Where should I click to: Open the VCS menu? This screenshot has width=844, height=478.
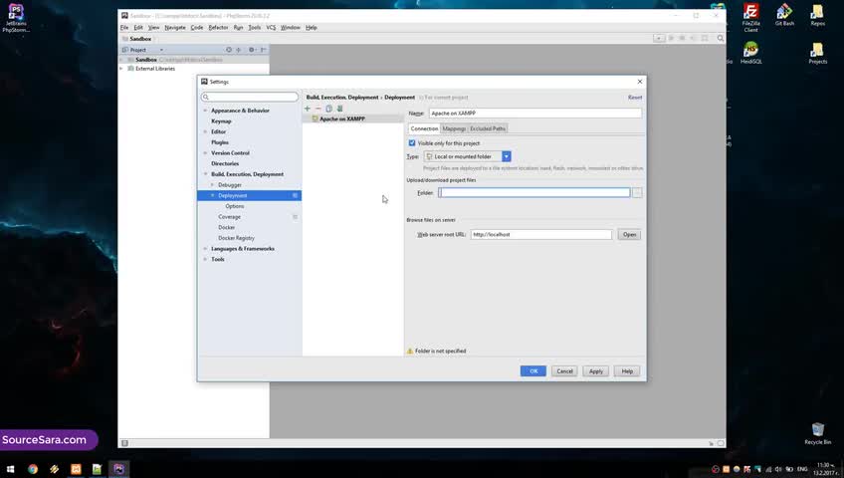coord(271,28)
